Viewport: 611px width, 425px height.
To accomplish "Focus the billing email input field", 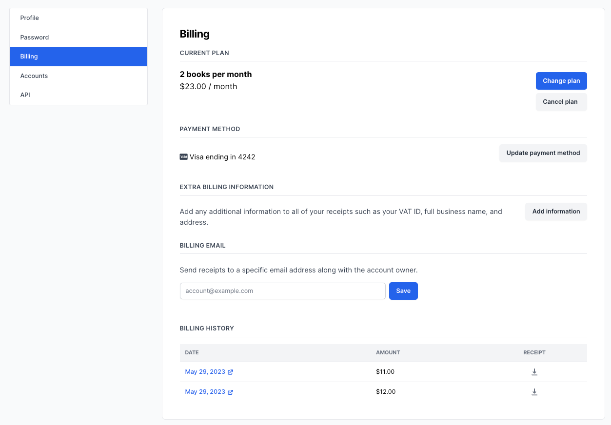I will (282, 291).
